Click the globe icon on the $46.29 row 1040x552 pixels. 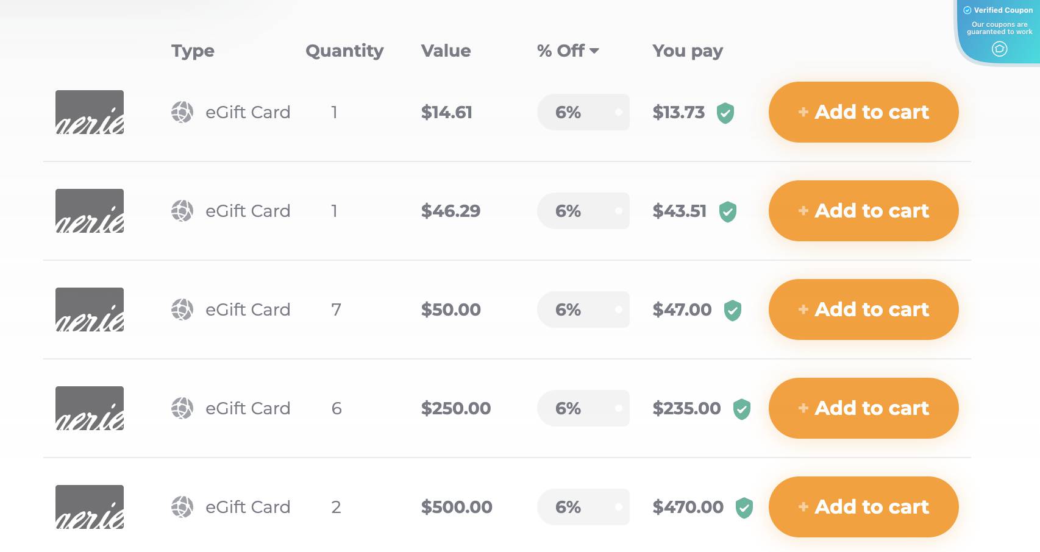point(182,211)
